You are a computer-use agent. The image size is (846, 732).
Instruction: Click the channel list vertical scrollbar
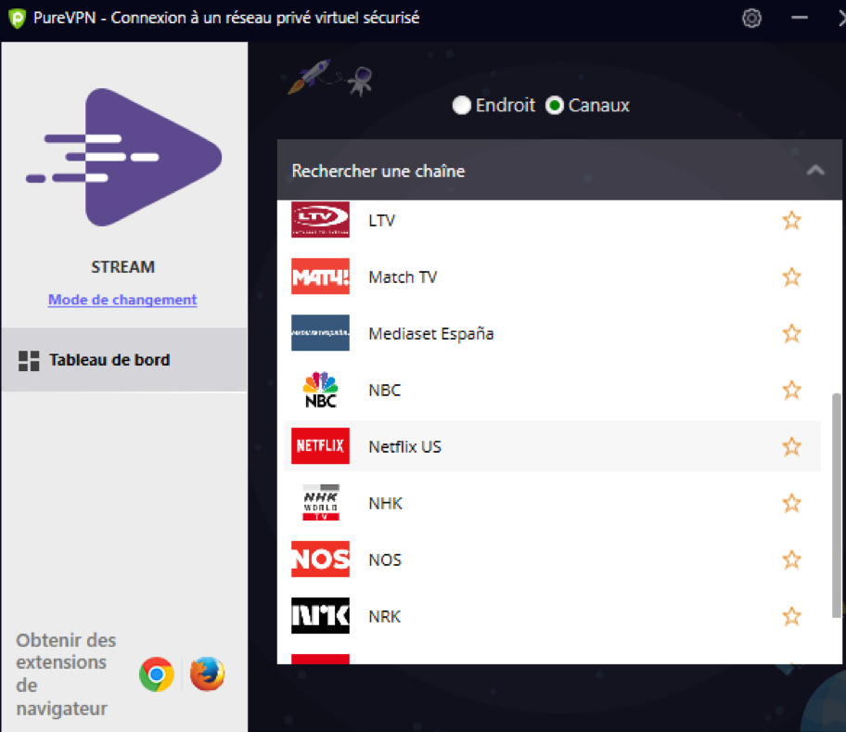click(837, 505)
